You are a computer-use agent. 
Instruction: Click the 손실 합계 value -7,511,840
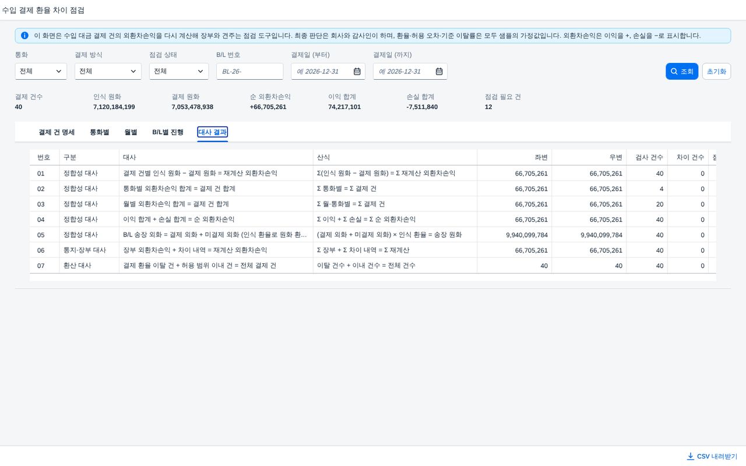point(422,107)
